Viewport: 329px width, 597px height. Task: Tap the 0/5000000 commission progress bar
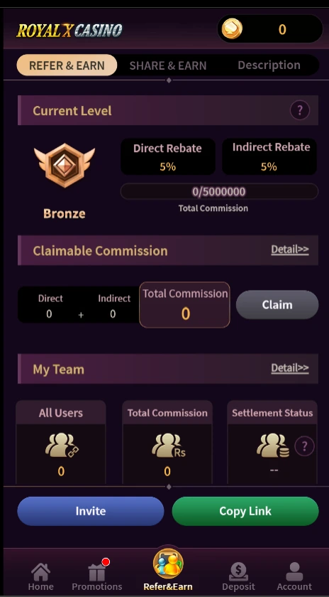(x=219, y=191)
